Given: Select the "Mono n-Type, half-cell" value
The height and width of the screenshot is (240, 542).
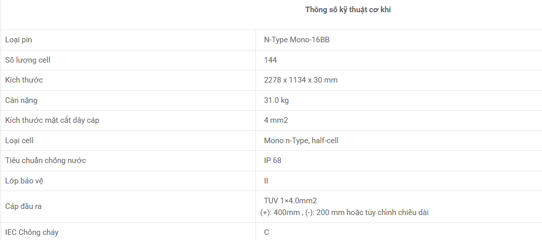Looking at the screenshot, I should click(301, 141).
